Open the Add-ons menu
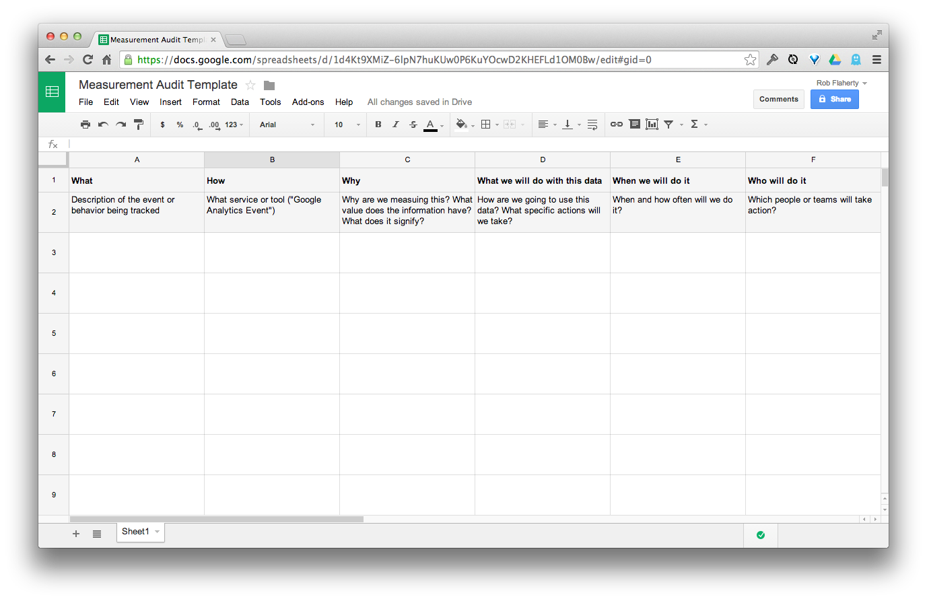927x601 pixels. click(308, 102)
